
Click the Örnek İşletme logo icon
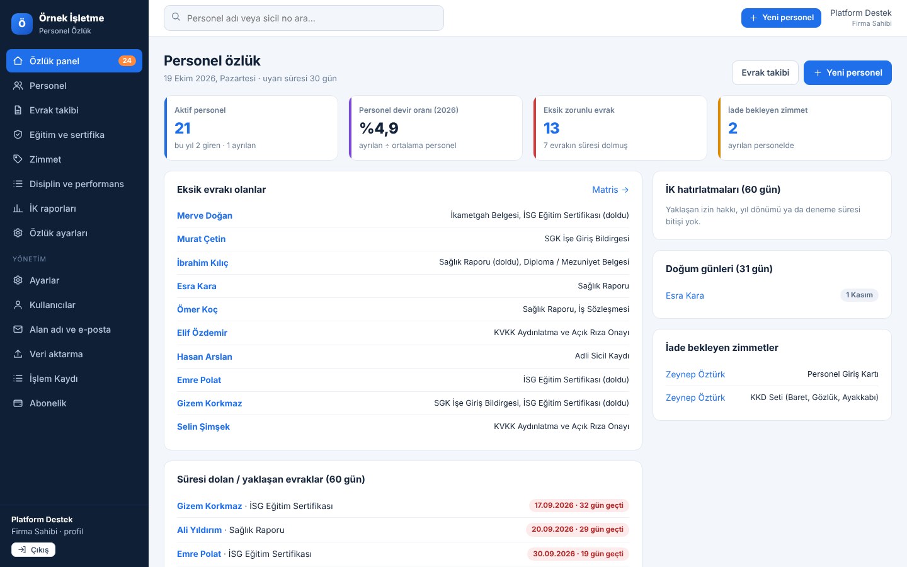[22, 24]
